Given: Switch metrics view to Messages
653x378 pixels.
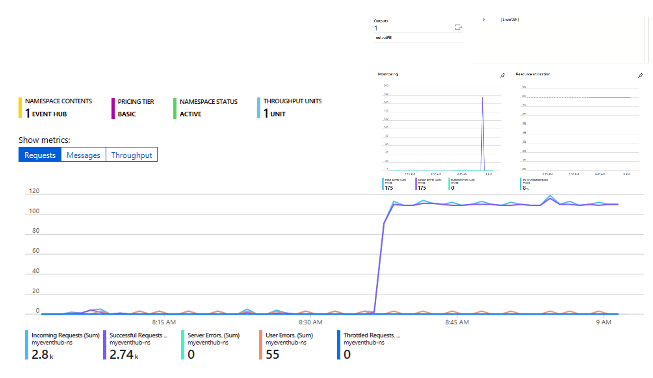Looking at the screenshot, I should click(83, 155).
